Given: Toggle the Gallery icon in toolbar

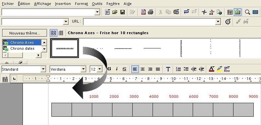Looking at the screenshot, I should coord(237,12).
